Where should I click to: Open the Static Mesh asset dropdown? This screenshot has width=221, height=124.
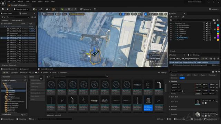point(208,100)
